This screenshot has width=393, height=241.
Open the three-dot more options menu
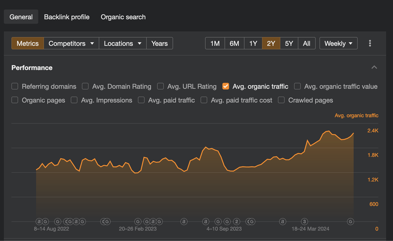pos(370,43)
